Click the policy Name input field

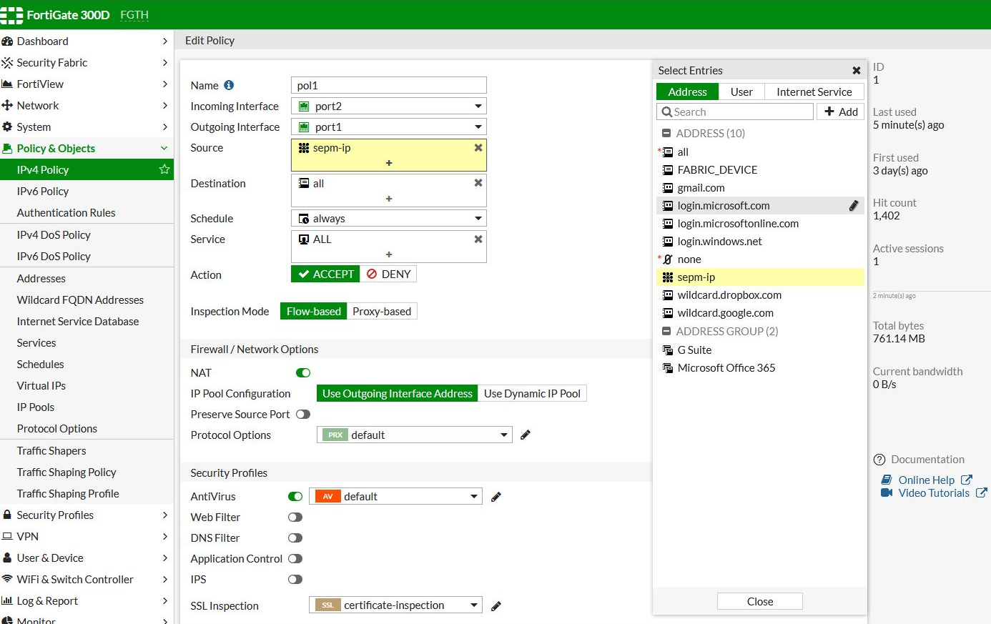tap(389, 85)
